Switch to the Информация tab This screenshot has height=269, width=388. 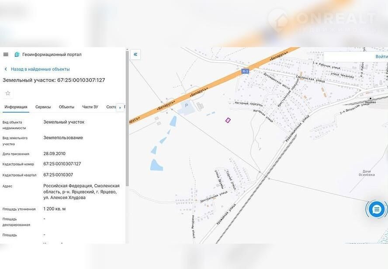[16, 107]
